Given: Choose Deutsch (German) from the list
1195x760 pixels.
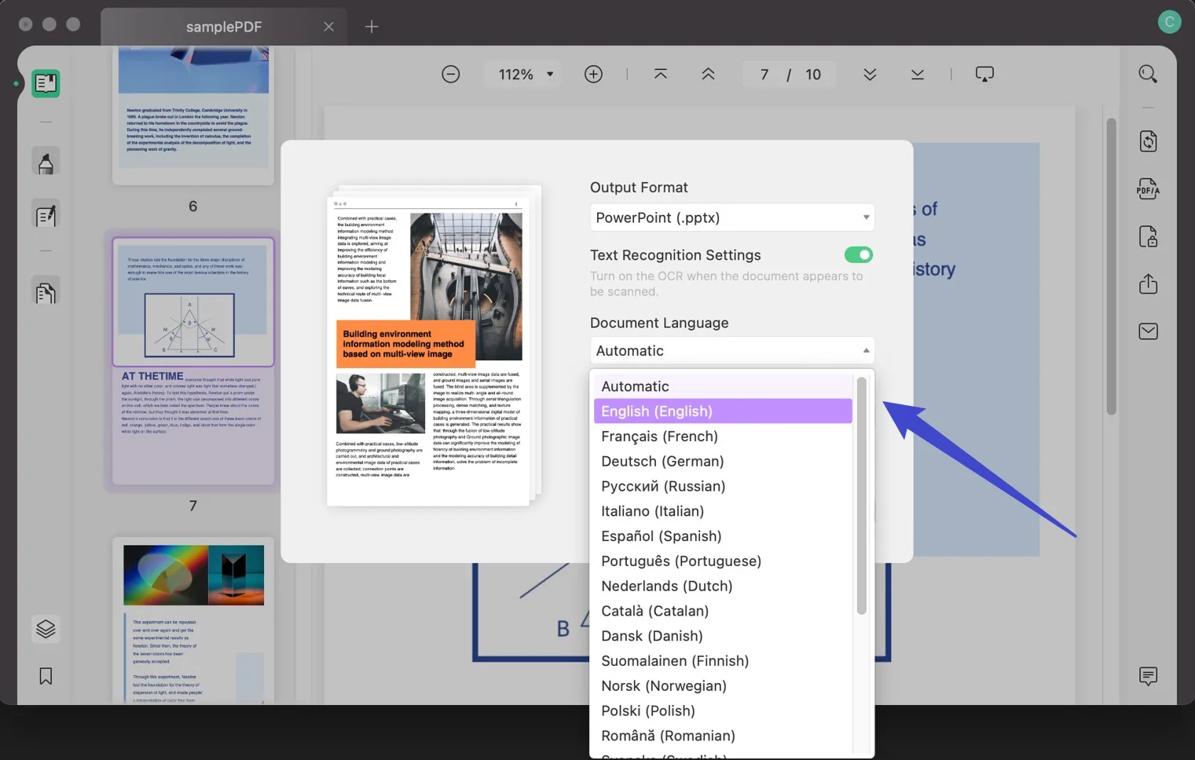Looking at the screenshot, I should click(662, 462).
